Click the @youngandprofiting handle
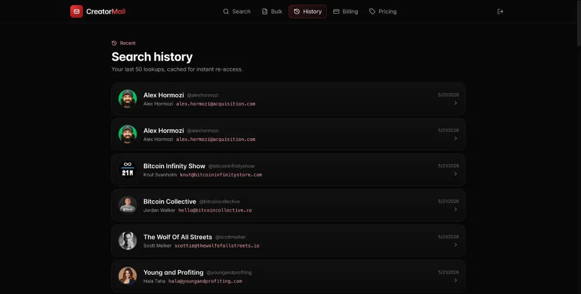Viewport: 581px width, 294px height. point(229,273)
